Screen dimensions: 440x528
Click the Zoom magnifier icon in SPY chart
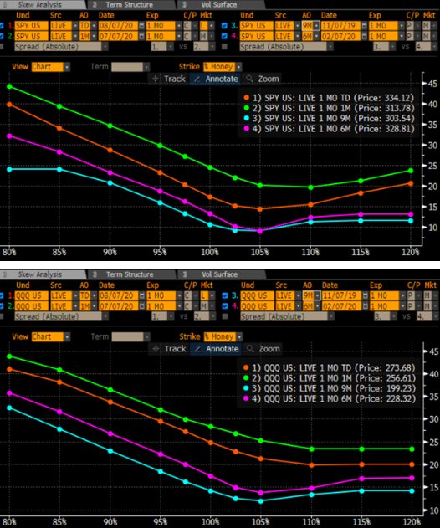click(x=249, y=79)
